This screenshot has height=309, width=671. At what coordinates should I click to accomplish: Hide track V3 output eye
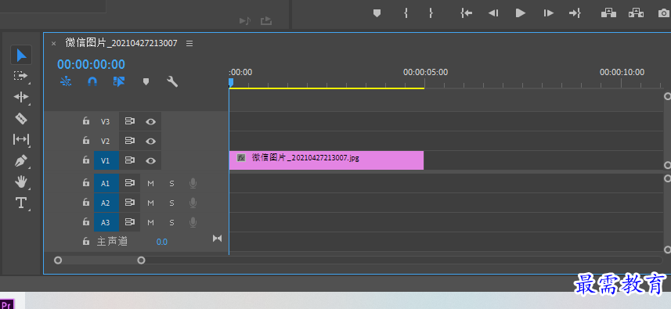[150, 122]
